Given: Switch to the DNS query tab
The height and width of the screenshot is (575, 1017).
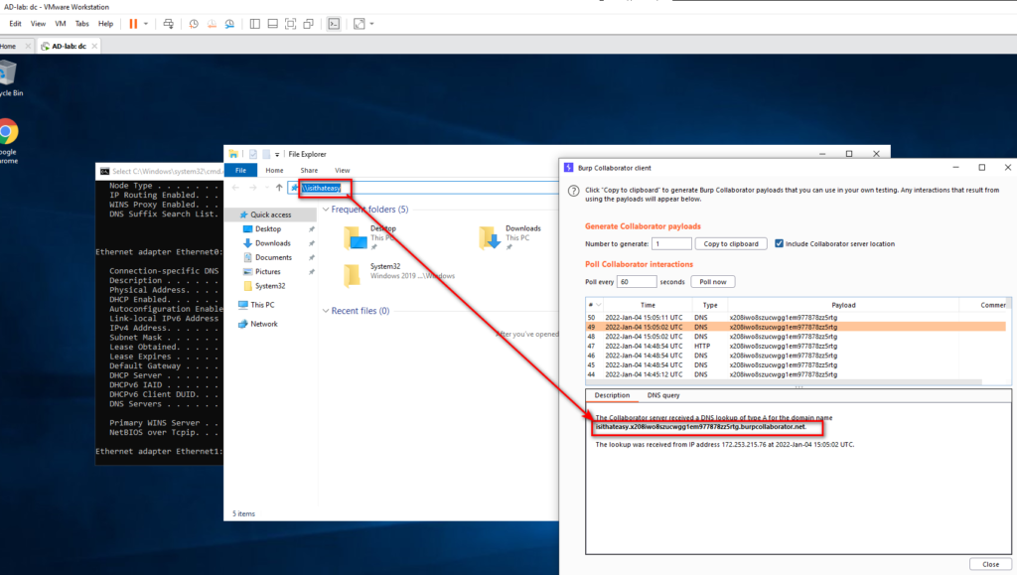Looking at the screenshot, I should tap(662, 395).
